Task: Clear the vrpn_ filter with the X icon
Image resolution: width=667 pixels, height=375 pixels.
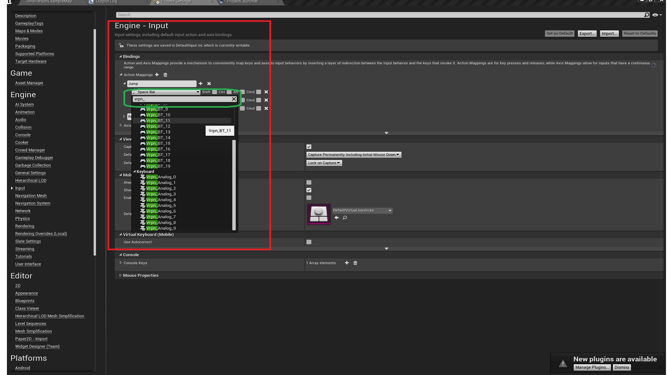Action: pos(233,99)
